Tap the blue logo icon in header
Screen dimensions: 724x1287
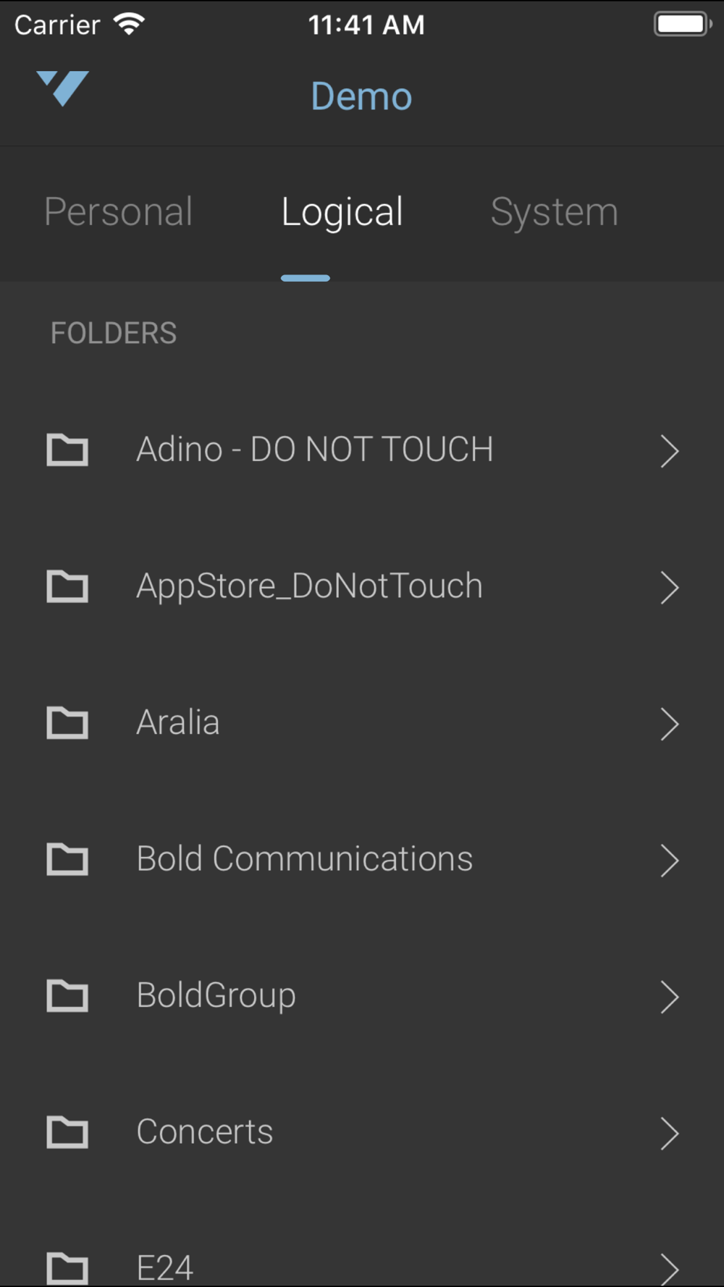point(63,88)
